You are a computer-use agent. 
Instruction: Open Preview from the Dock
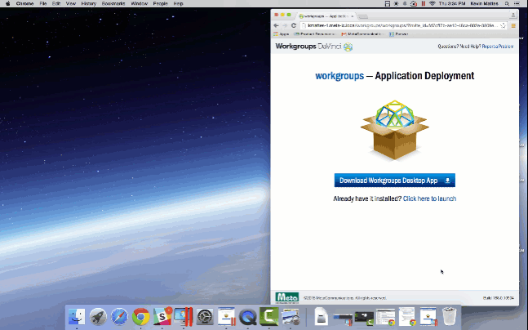point(291,317)
